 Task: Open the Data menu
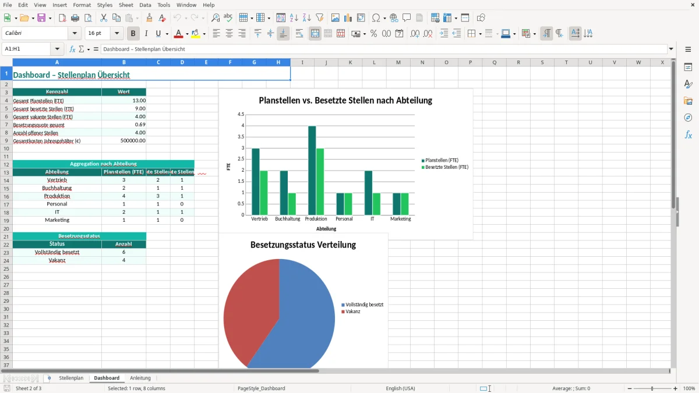(146, 5)
